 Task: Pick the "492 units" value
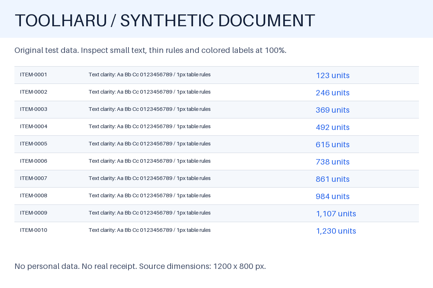click(x=333, y=127)
